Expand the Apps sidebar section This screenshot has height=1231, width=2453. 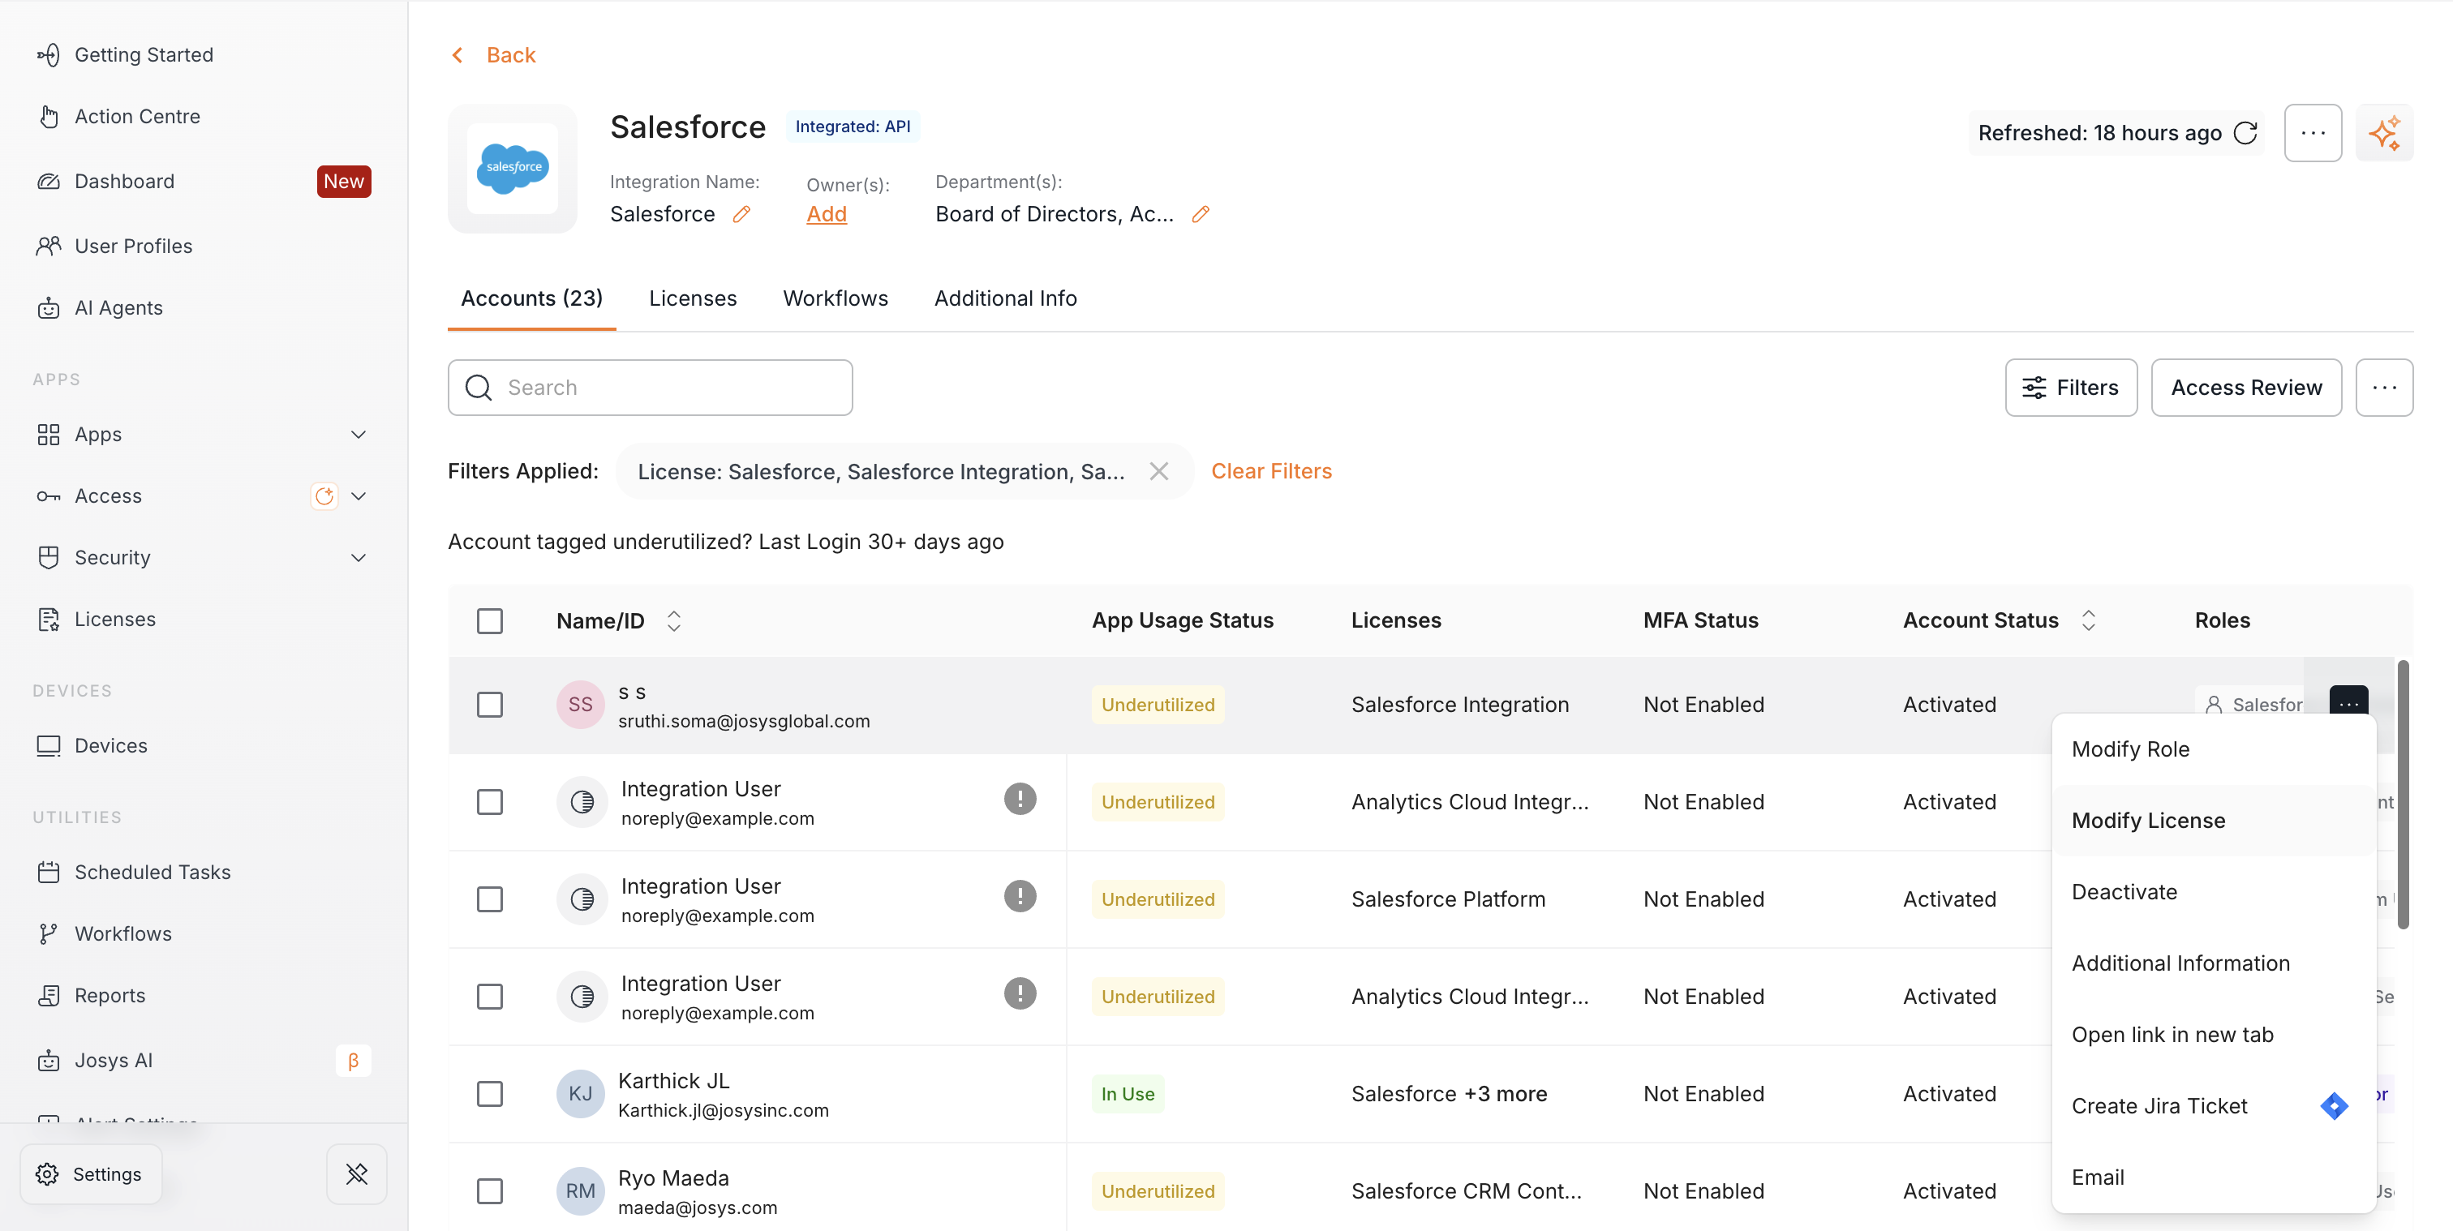point(358,434)
